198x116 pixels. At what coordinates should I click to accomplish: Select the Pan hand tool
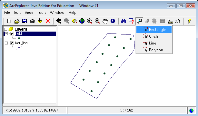105,21
